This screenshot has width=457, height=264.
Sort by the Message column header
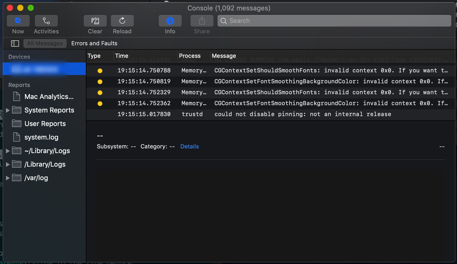click(224, 56)
